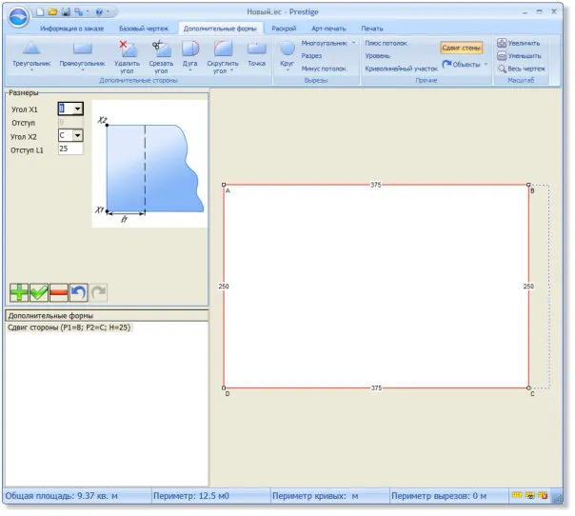Image resolution: width=575 pixels, height=516 pixels.
Task: Click corner point D on the drawing
Action: click(224, 387)
